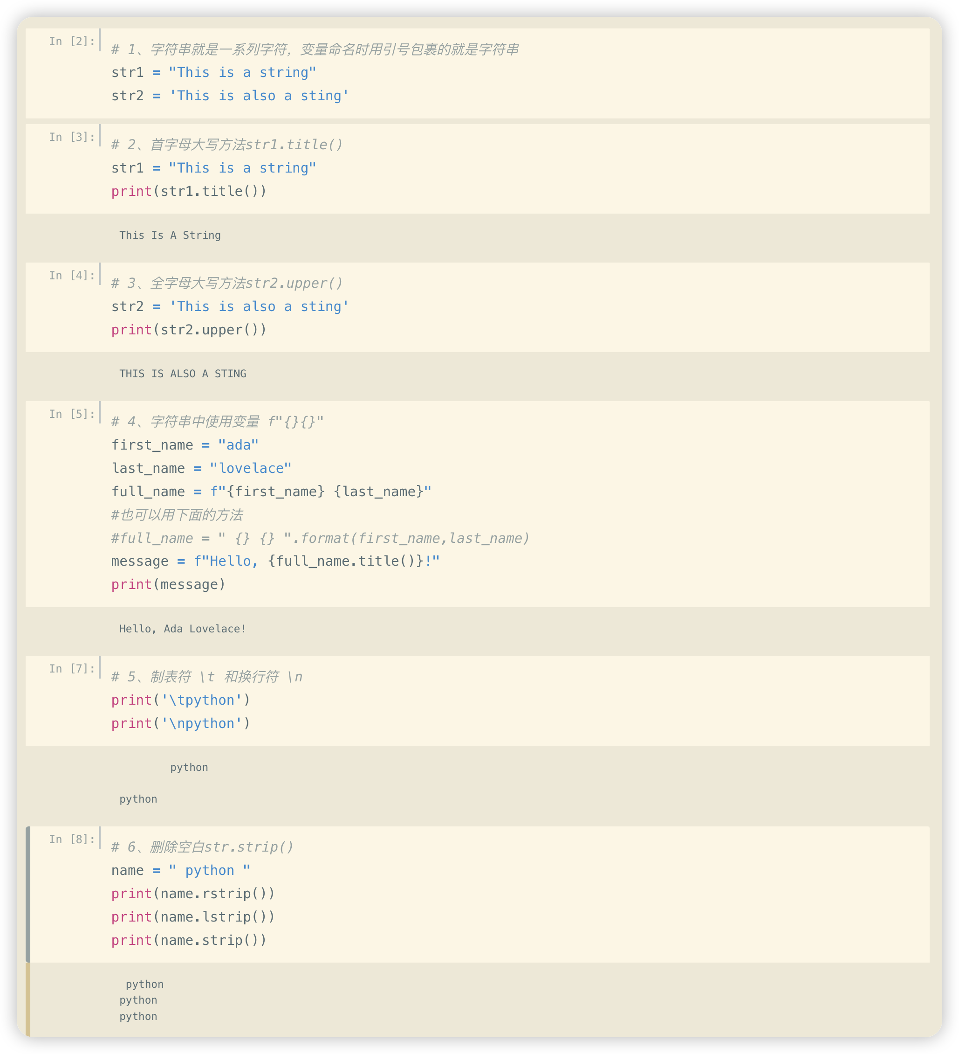Screen dimensions: 959x1054
Task: Click the line first_name = "ada"
Action: click(185, 445)
